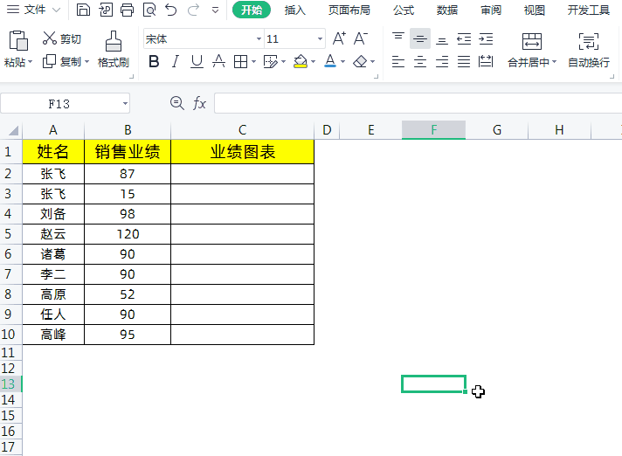This screenshot has height=456, width=622.
Task: Click the eraser clear formatting icon
Action: (x=360, y=61)
